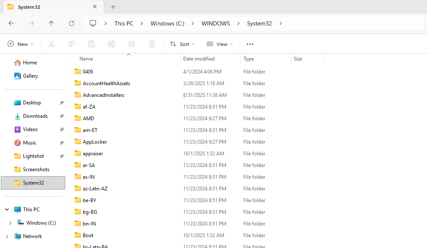Click the Delete trash can icon
This screenshot has width=427, height=248.
pos(152,44)
